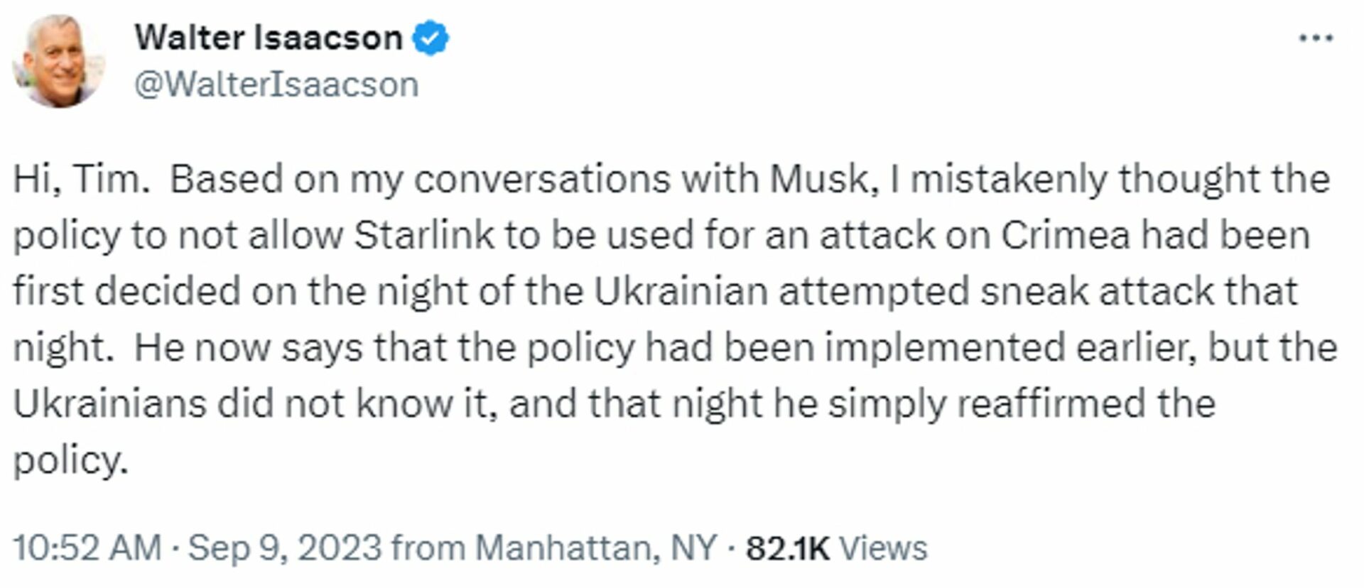Visit the @WalterIsaacson handle link
Screen dimensions: 1364x588
[276, 85]
